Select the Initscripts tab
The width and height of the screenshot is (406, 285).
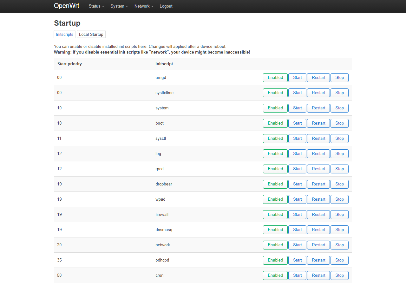[x=65, y=34]
